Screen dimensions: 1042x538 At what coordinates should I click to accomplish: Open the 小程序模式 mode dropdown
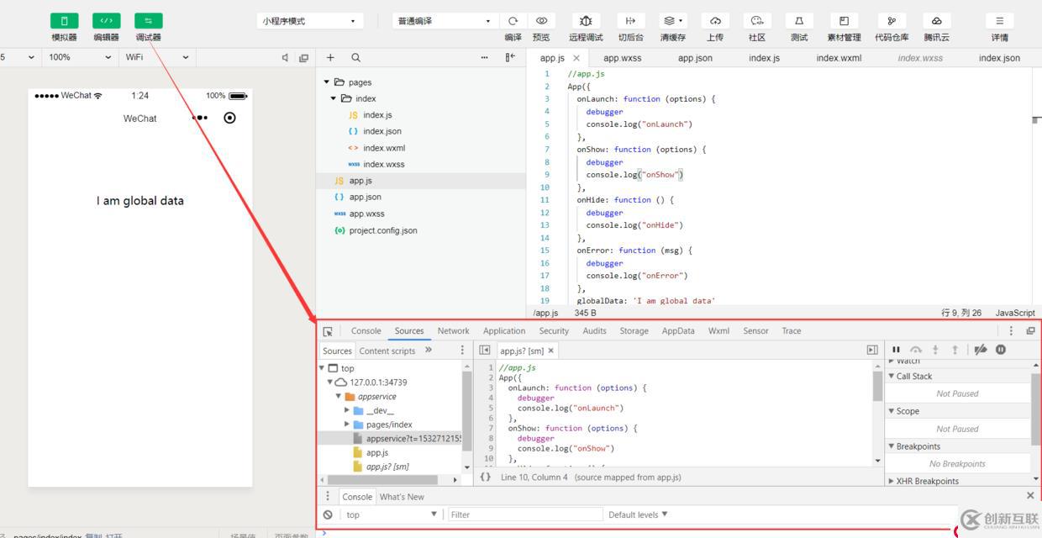click(x=311, y=21)
